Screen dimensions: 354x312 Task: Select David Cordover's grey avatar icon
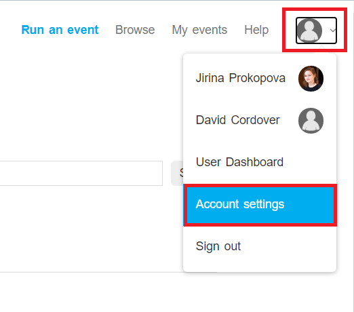311,121
